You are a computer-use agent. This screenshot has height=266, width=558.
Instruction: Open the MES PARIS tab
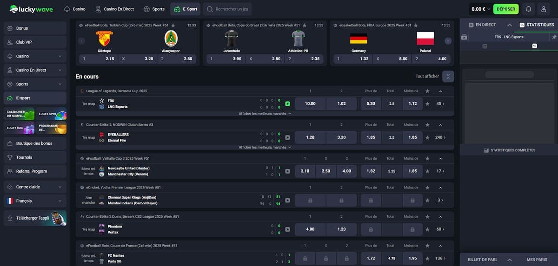point(537,260)
